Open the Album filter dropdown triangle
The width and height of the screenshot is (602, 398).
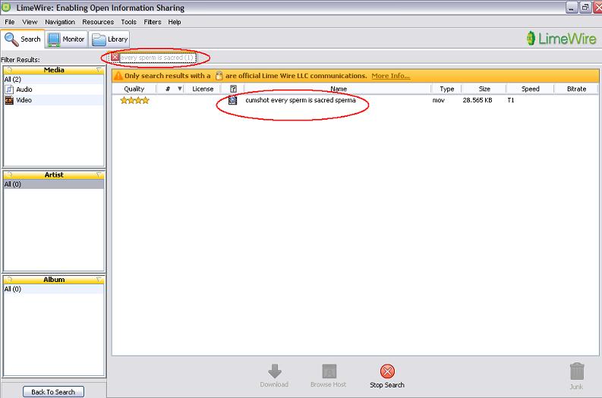pos(99,280)
